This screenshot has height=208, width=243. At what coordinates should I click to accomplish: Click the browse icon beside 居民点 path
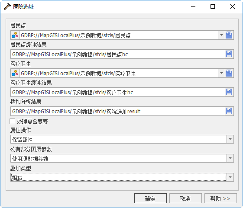229,35
